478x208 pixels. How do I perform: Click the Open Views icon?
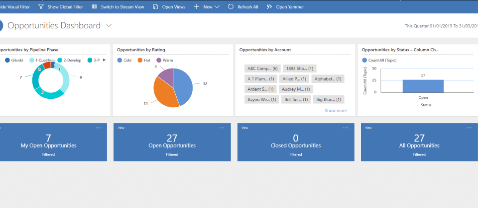click(156, 7)
